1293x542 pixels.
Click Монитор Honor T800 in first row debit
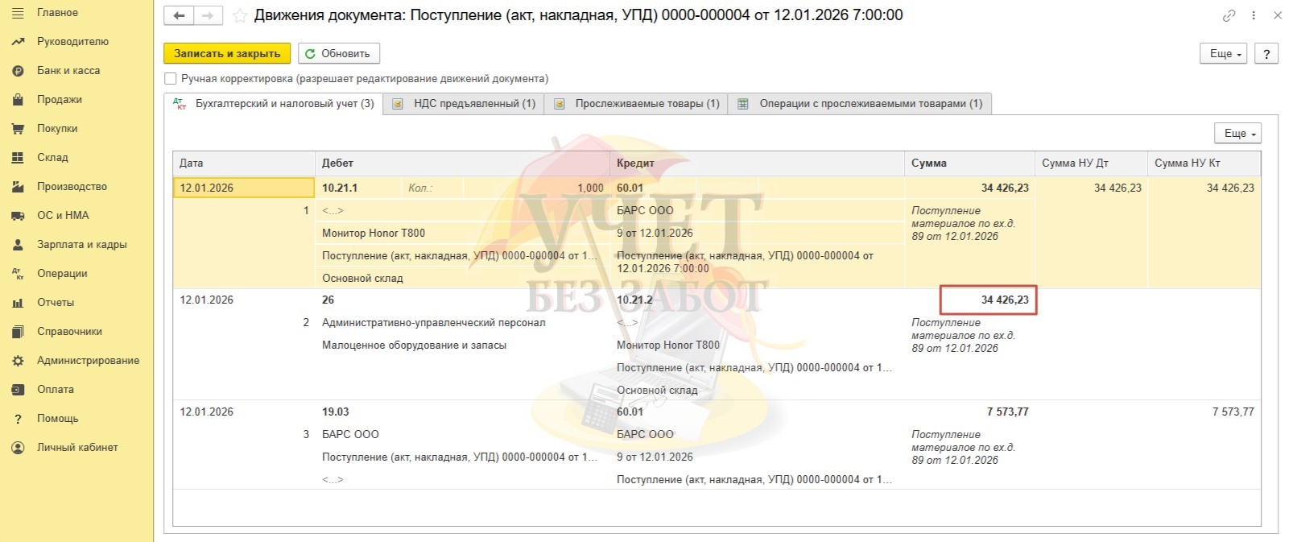[374, 234]
